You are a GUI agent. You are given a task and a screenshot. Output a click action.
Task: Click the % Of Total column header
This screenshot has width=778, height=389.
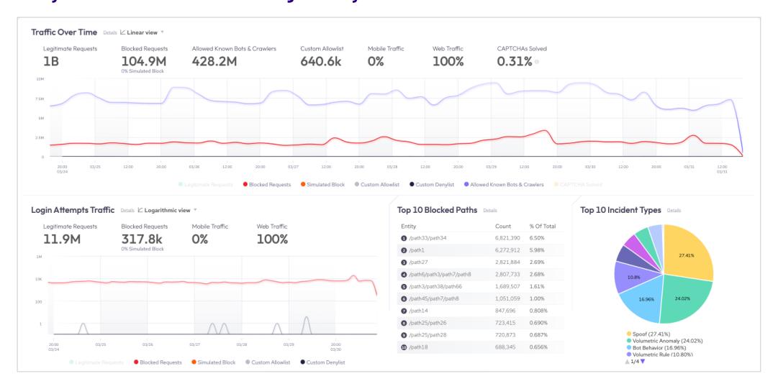coord(543,226)
